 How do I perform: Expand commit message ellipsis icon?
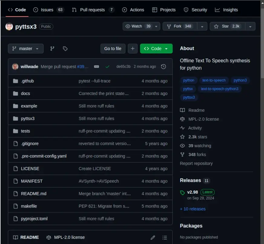(97, 66)
